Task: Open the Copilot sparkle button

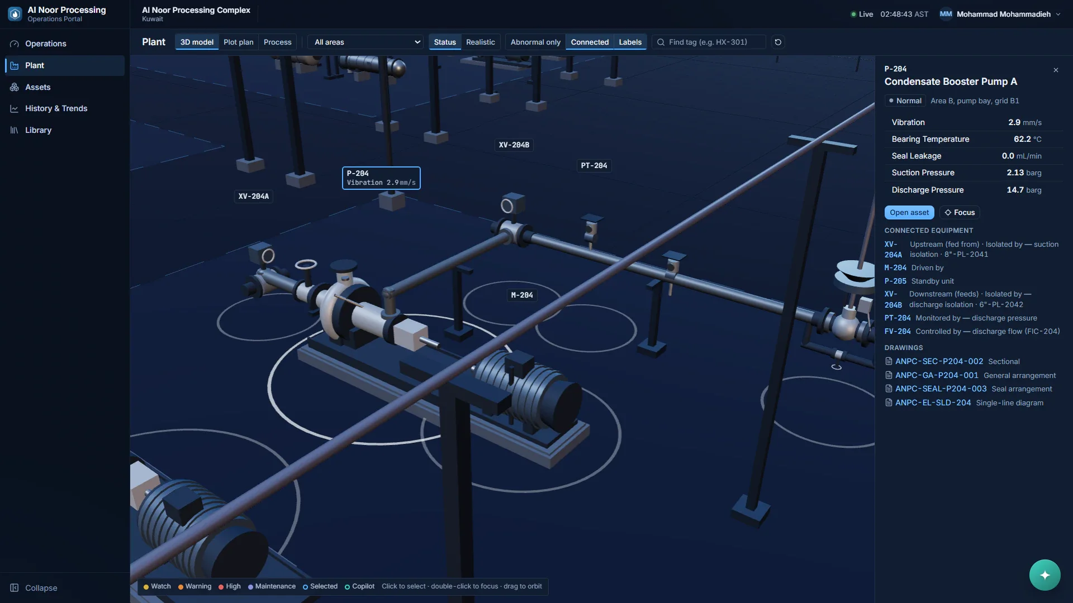Action: click(x=1044, y=575)
